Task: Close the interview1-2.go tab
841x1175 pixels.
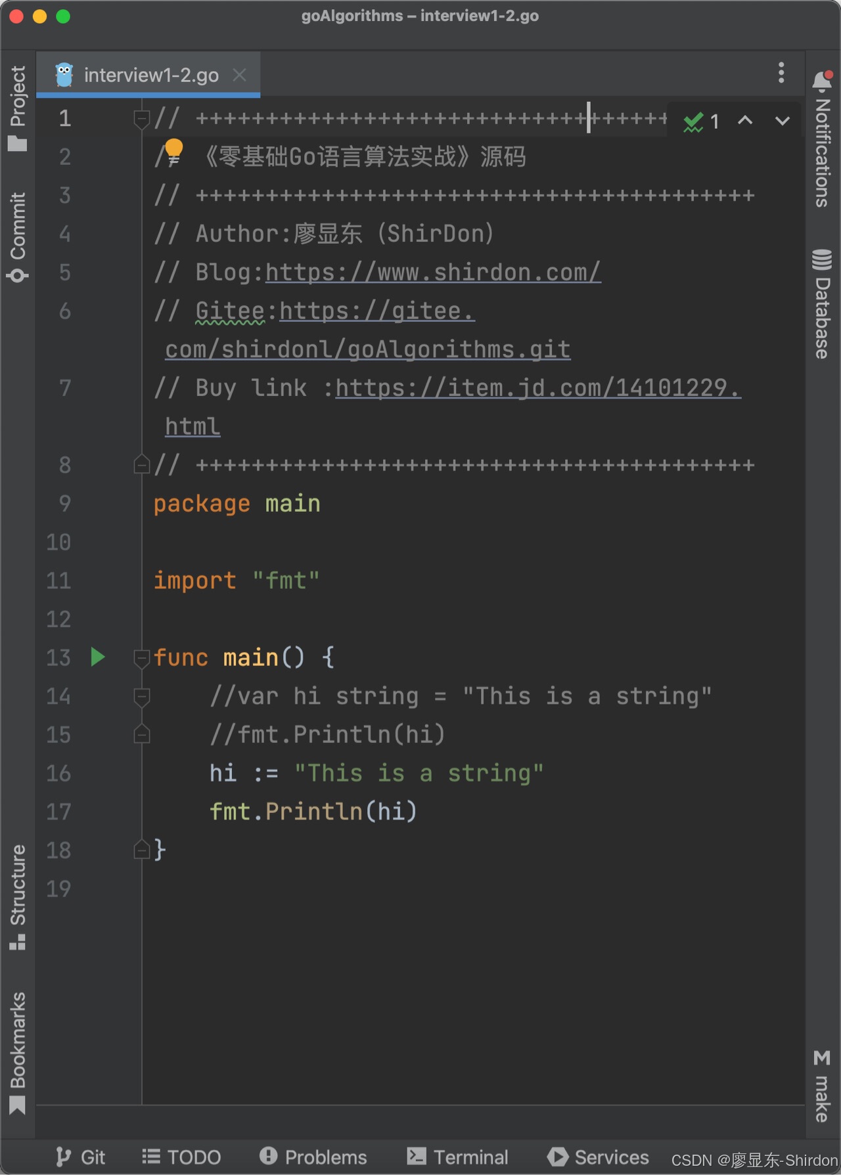Action: tap(240, 75)
